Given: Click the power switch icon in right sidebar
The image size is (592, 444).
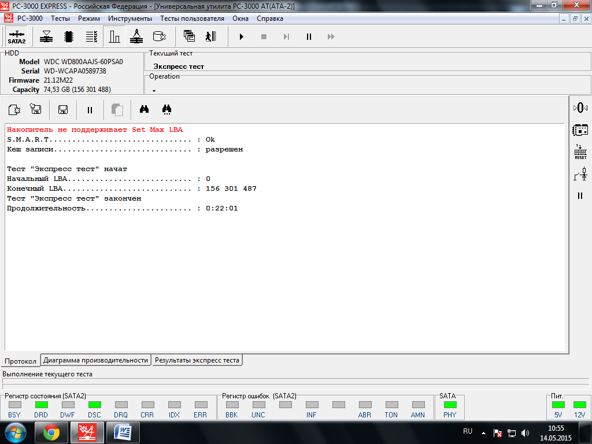Looking at the screenshot, I should click(580, 174).
